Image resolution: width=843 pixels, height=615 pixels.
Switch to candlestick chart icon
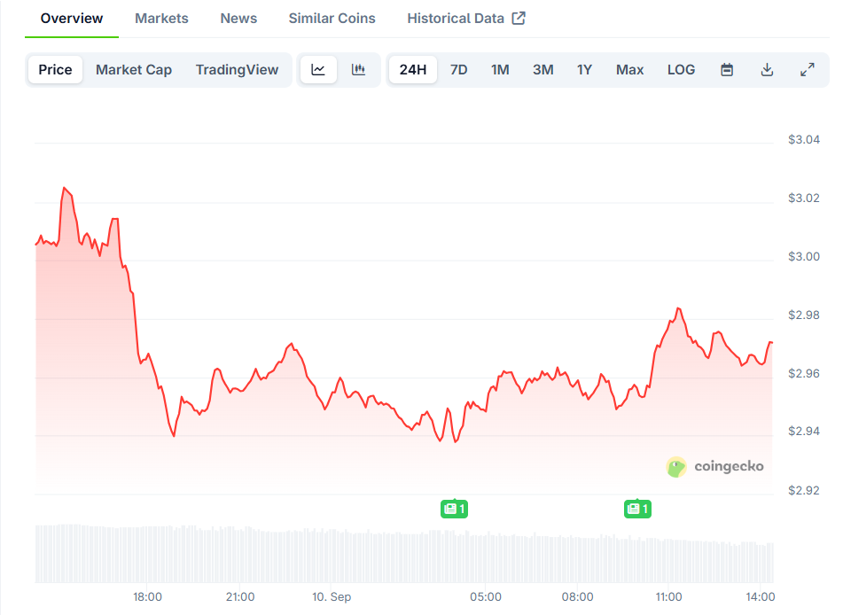[358, 70]
